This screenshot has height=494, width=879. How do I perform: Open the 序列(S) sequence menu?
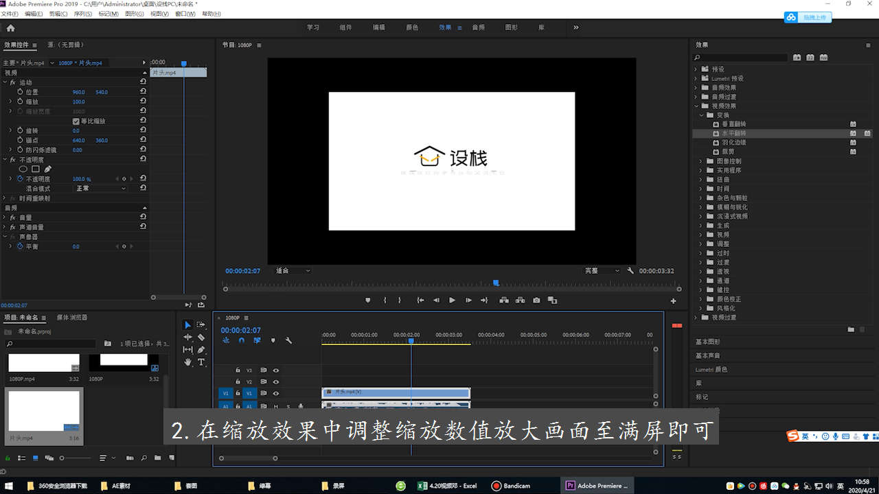(83, 14)
